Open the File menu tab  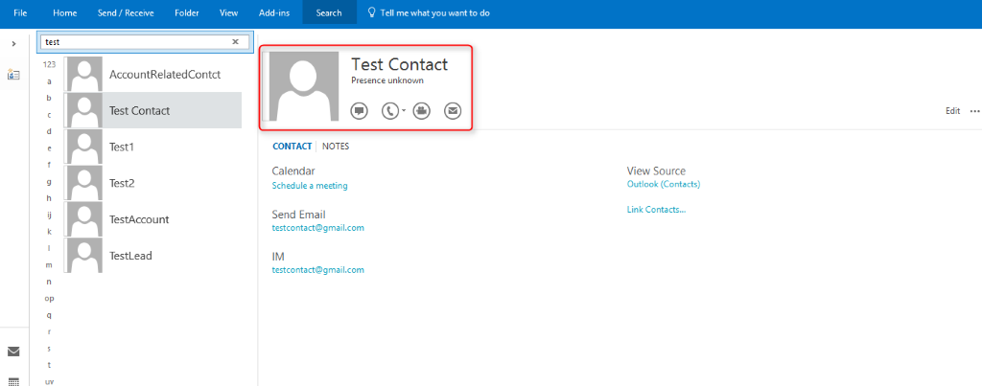coord(20,12)
